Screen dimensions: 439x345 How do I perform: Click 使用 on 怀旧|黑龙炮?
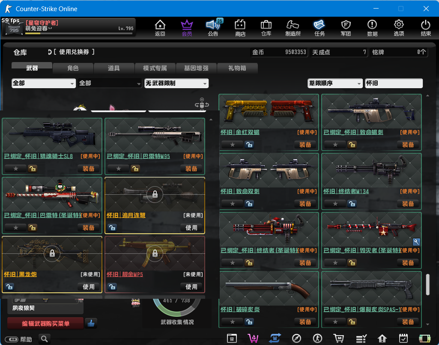(89, 287)
